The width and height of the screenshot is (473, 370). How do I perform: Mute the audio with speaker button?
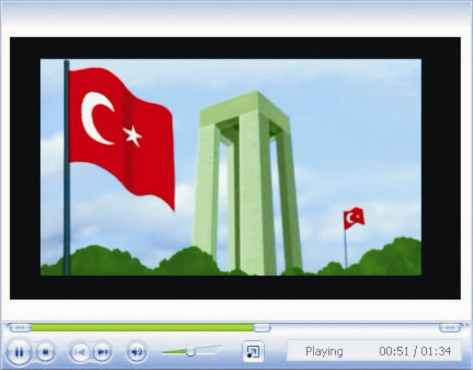click(136, 352)
